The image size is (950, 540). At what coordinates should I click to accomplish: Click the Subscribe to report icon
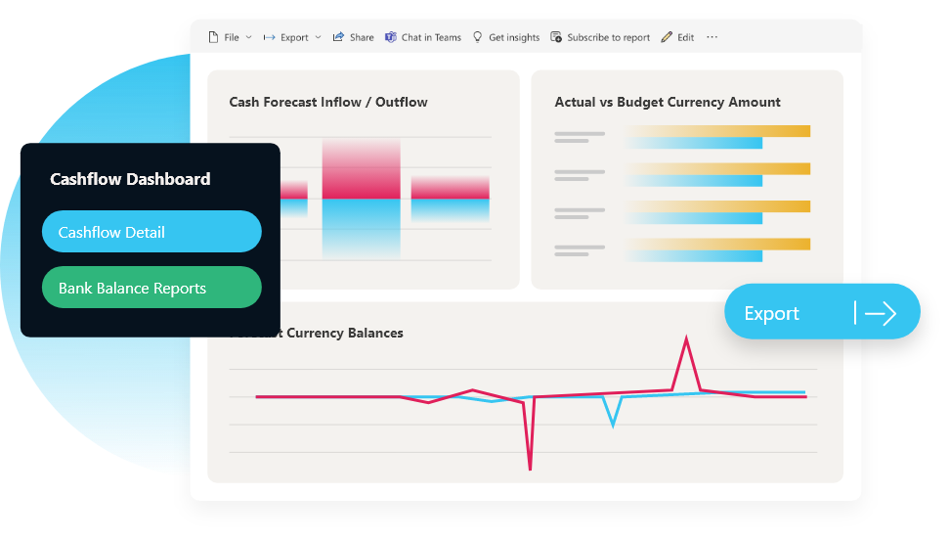click(556, 37)
